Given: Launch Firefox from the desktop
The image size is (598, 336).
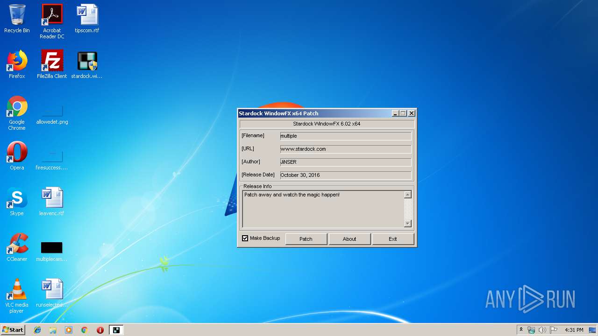Looking at the screenshot, I should click(x=17, y=64).
